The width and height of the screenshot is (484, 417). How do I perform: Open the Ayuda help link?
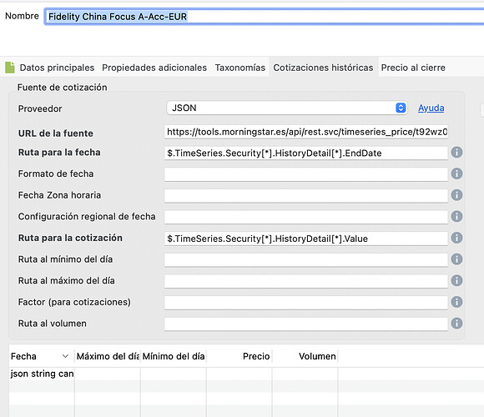tap(431, 108)
